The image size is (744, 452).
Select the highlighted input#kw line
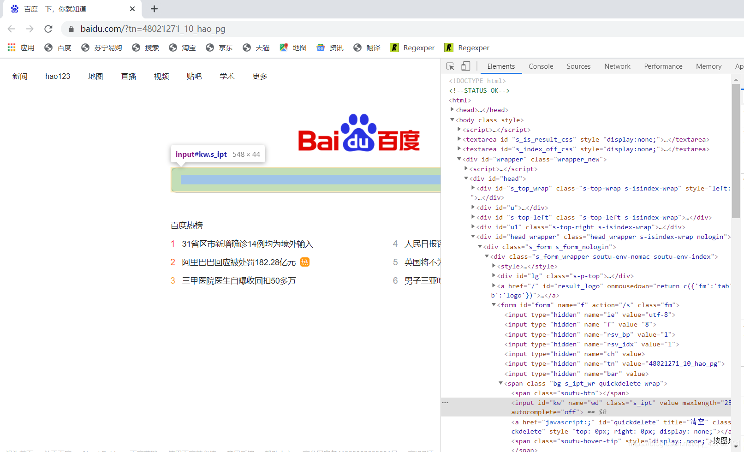click(x=586, y=407)
